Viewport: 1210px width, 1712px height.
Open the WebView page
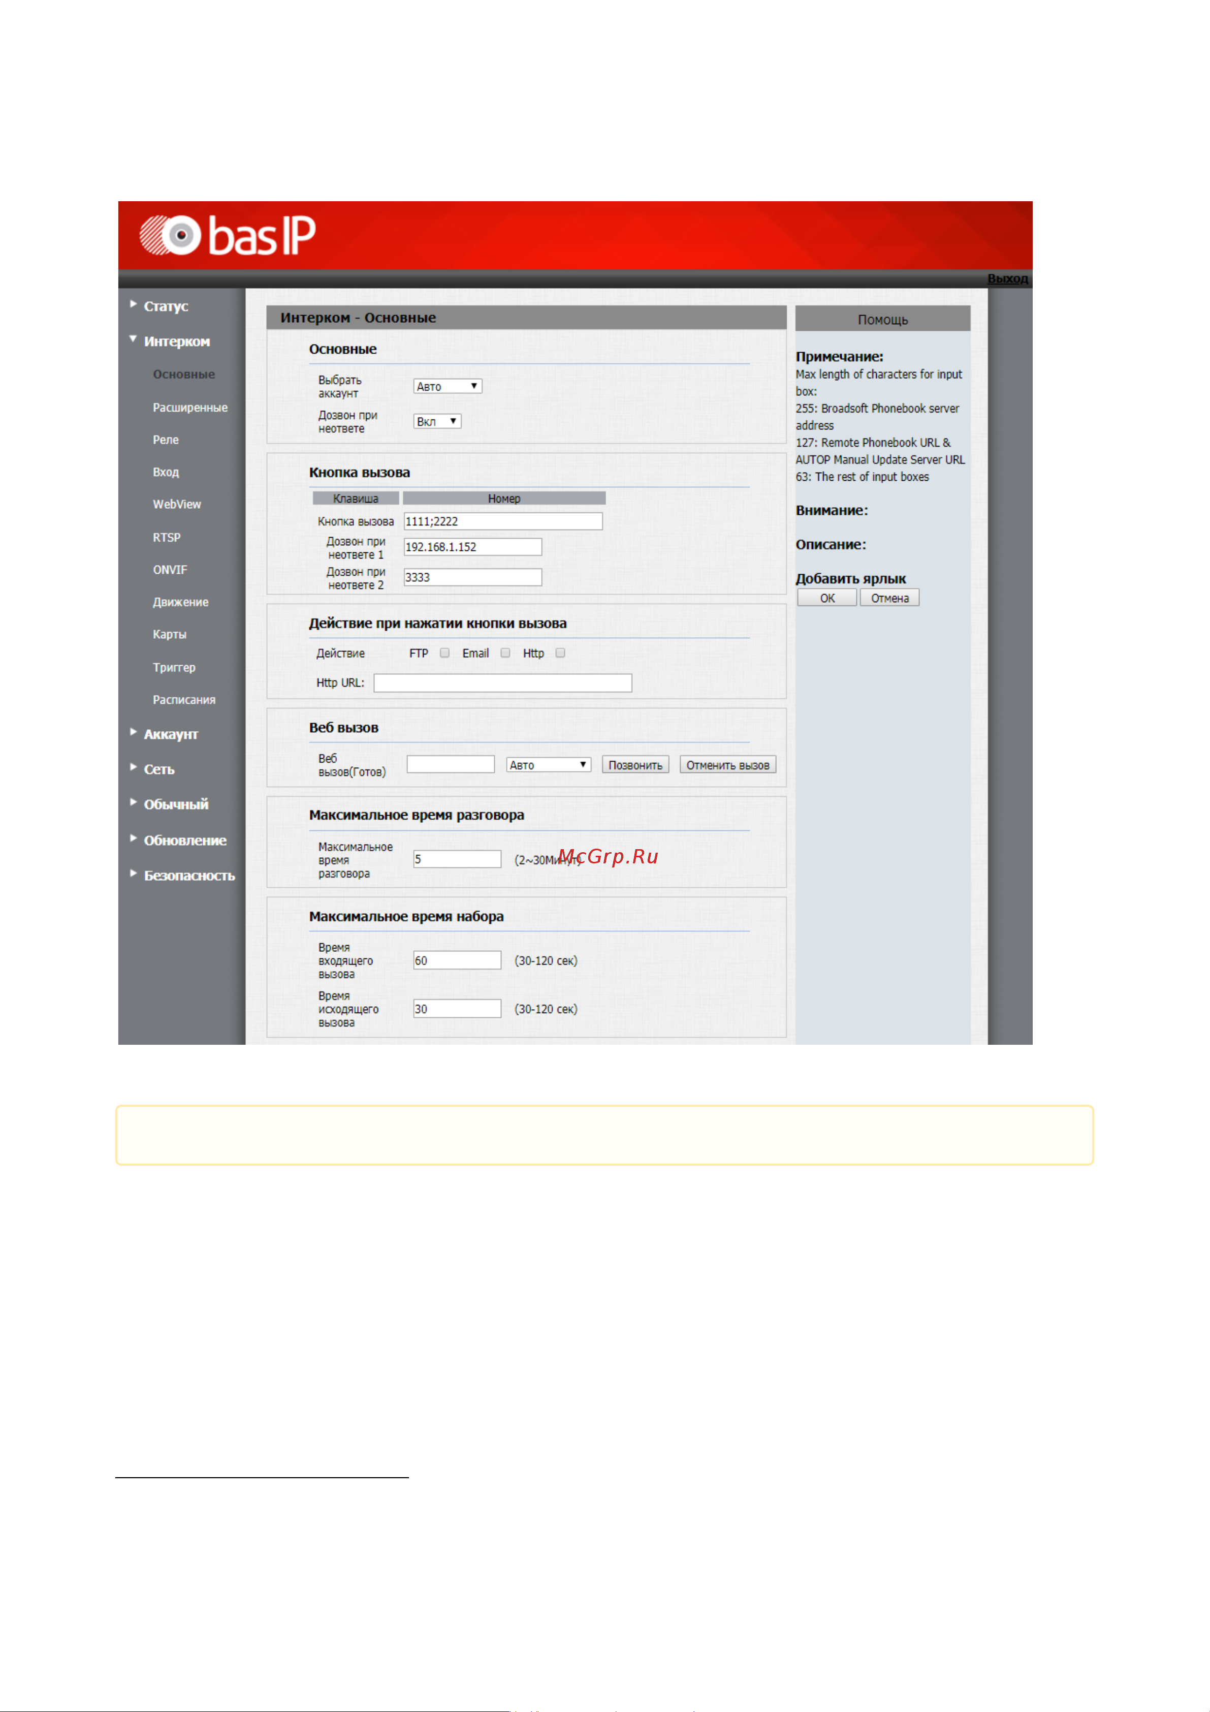coord(177,504)
